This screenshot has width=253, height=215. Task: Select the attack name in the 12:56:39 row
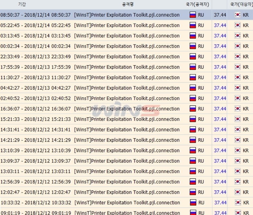coord(127,182)
